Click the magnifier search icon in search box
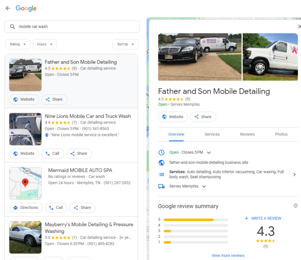Viewport: 301px width, 260px height. [x=13, y=27]
